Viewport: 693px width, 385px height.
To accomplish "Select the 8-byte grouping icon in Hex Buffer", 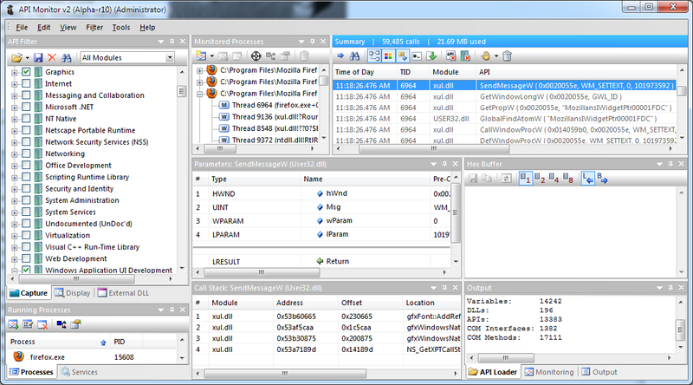I will [x=568, y=179].
